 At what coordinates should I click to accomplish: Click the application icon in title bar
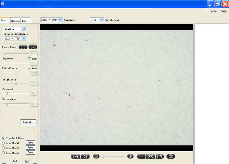pos(2,3)
